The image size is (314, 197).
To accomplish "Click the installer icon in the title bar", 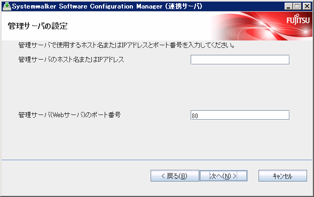I will [x=6, y=6].
